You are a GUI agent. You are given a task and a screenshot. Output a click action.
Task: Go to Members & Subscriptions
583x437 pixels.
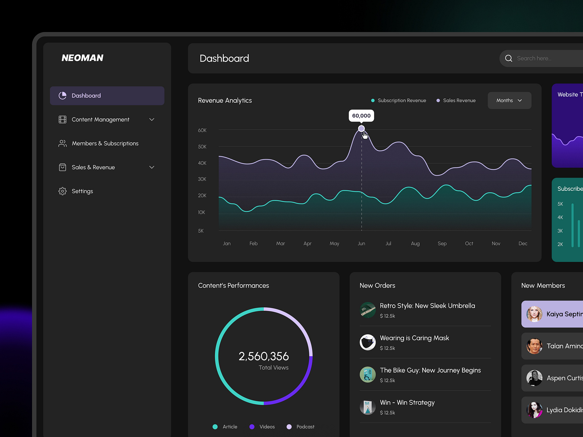[107, 143]
